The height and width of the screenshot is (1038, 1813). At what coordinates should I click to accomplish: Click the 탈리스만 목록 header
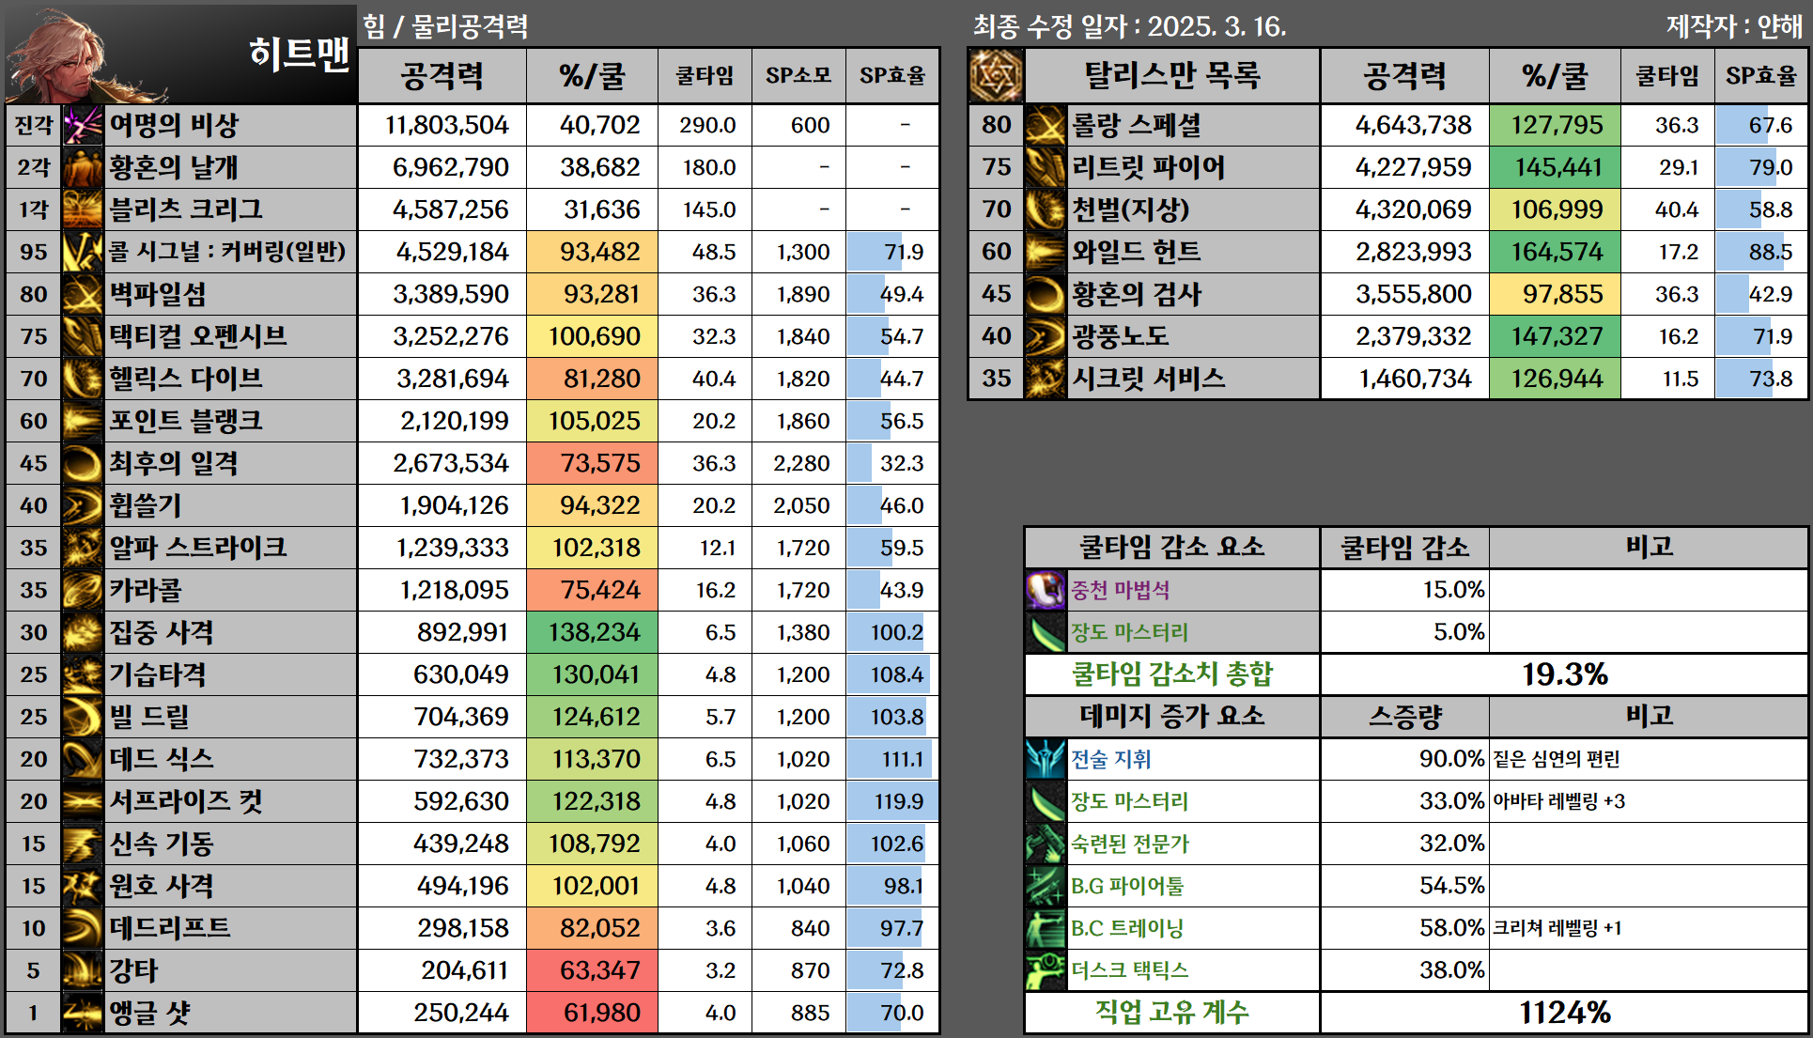coord(1171,76)
